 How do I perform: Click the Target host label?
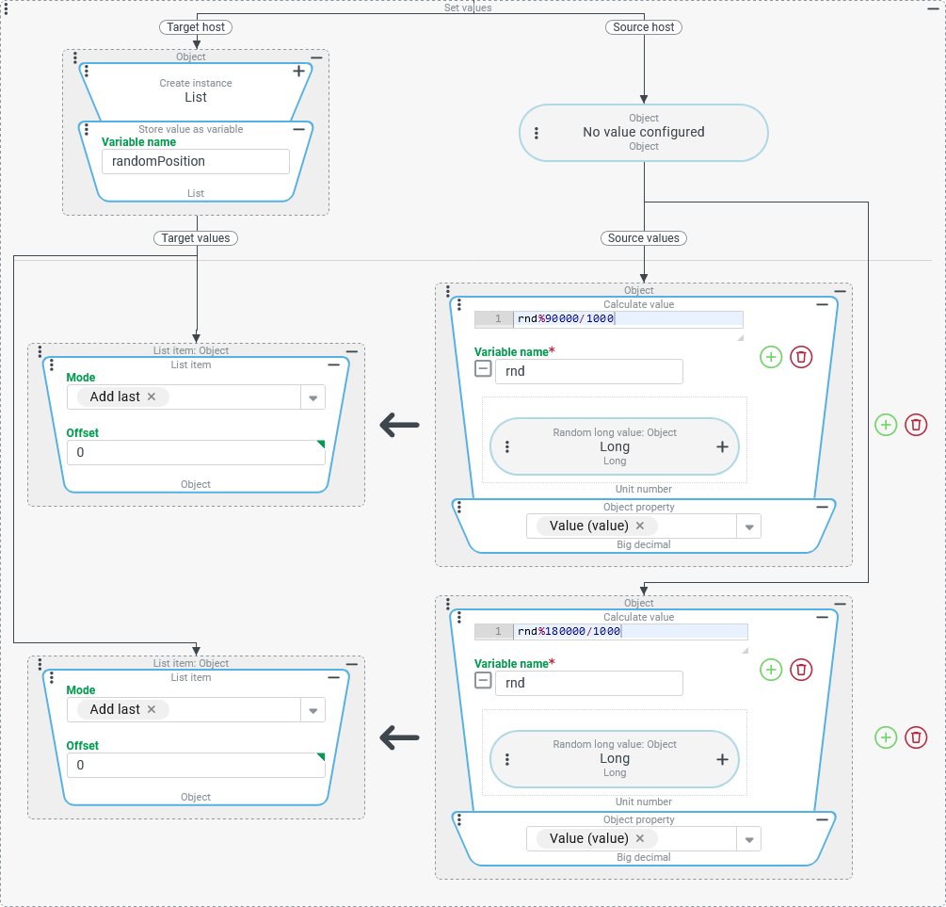[x=196, y=27]
